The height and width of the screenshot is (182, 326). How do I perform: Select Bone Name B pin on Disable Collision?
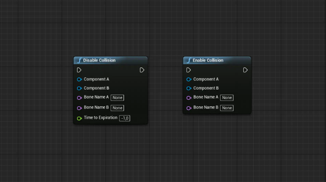pyautogui.click(x=79, y=108)
